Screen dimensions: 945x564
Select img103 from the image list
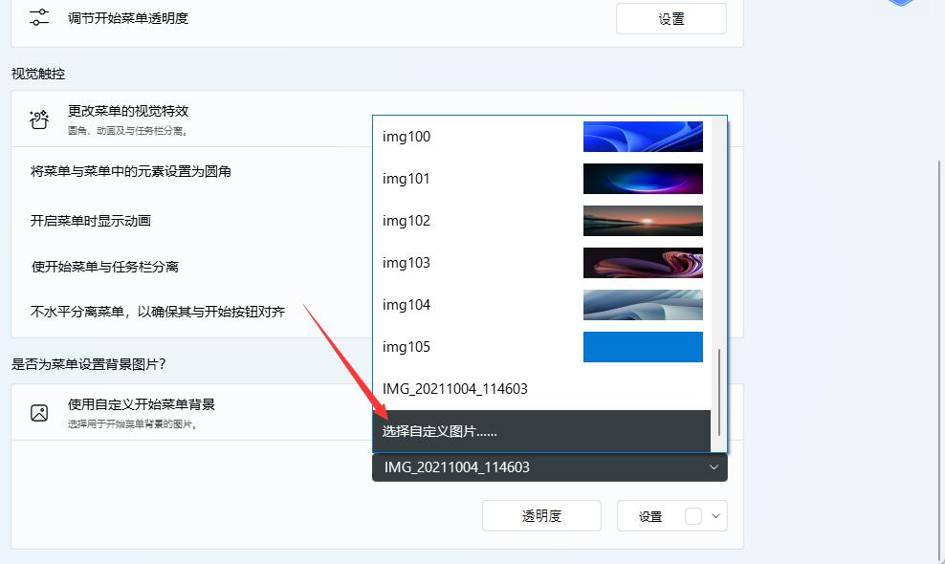[541, 263]
